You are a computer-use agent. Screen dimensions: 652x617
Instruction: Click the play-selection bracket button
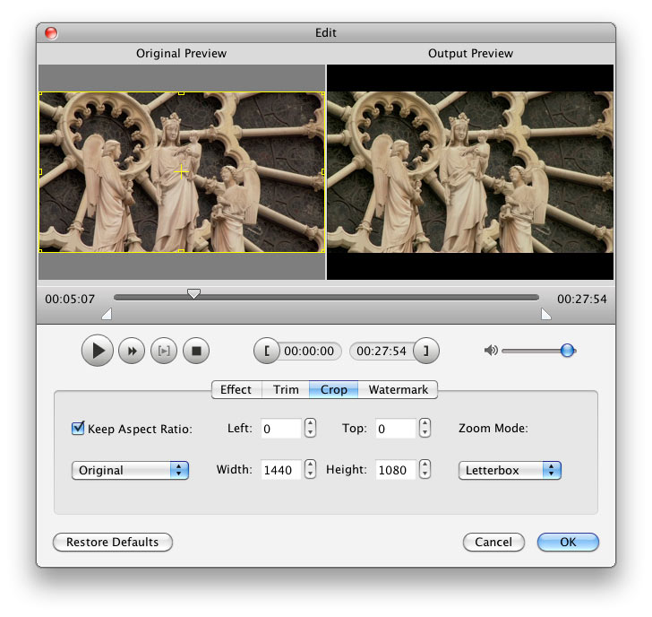tap(164, 351)
